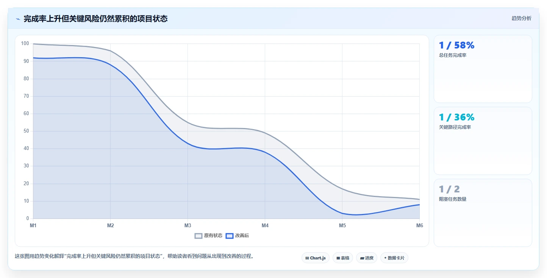Click the icon inside 进度 tag

pyautogui.click(x=362, y=258)
